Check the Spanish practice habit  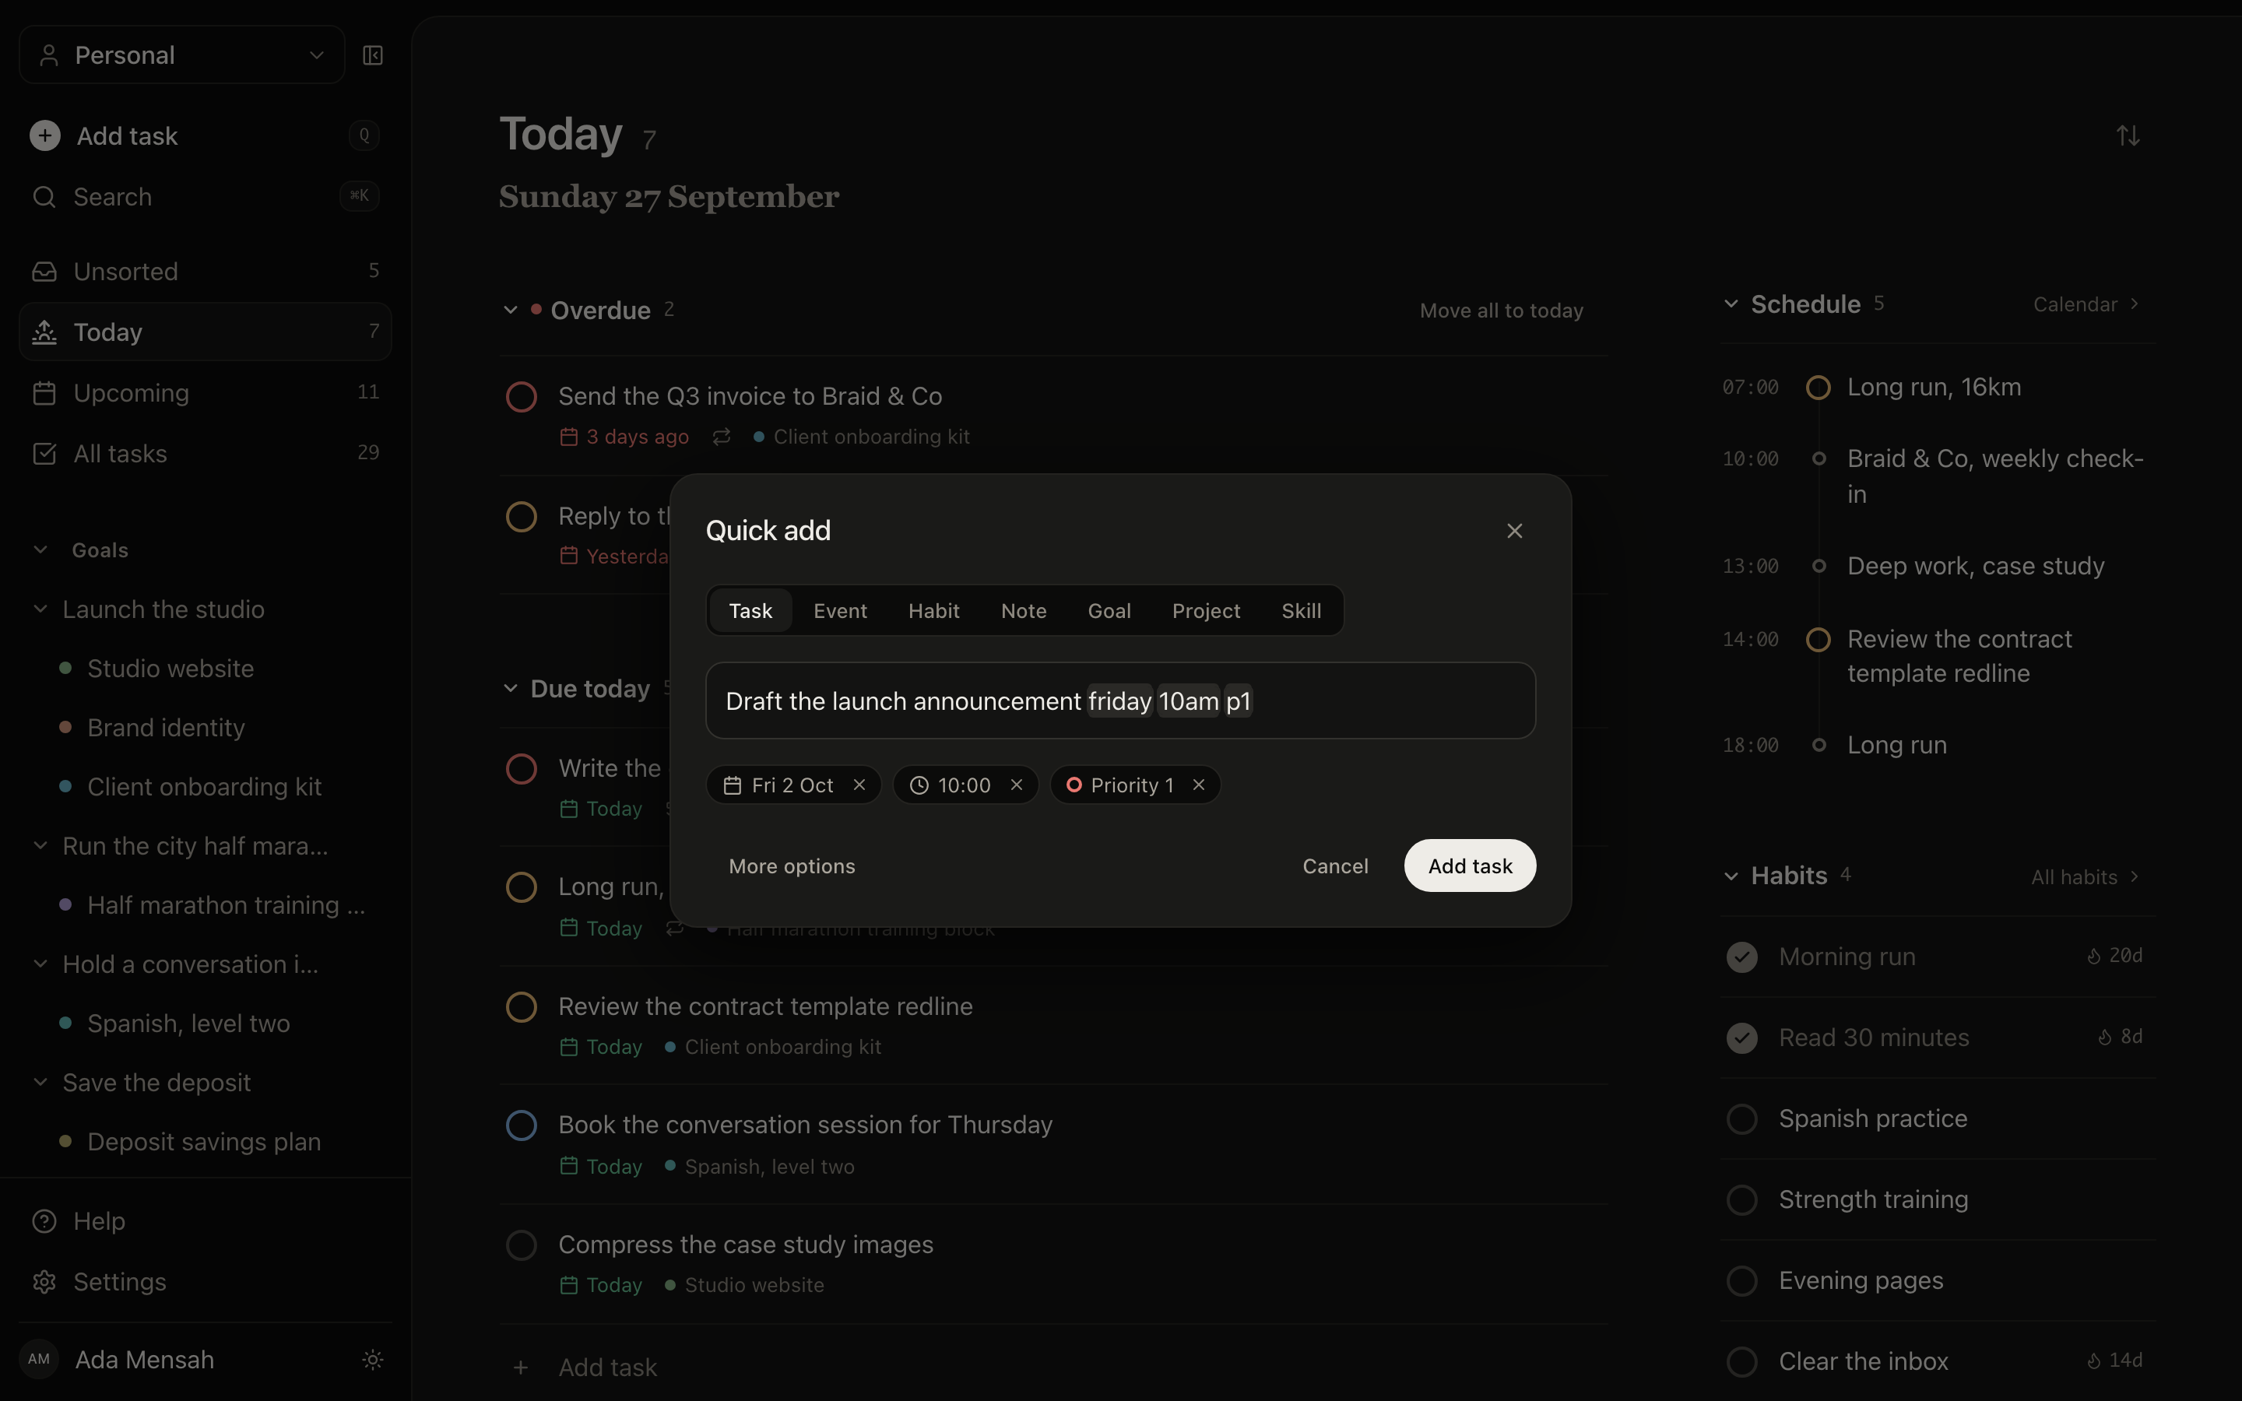(1741, 1118)
